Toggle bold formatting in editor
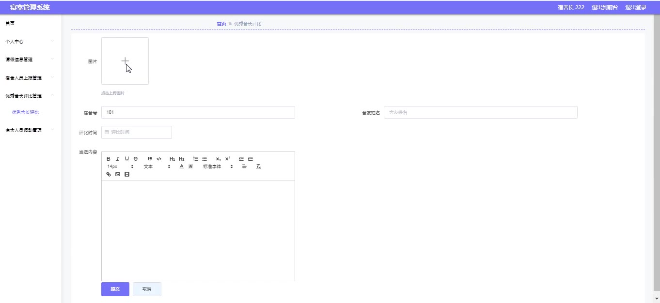 pos(109,159)
